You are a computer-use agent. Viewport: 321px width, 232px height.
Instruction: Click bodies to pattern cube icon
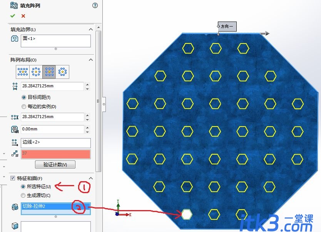pyautogui.click(x=15, y=226)
